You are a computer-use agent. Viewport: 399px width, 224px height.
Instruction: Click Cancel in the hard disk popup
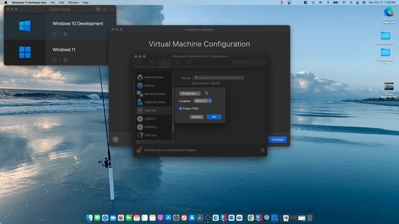point(196,117)
